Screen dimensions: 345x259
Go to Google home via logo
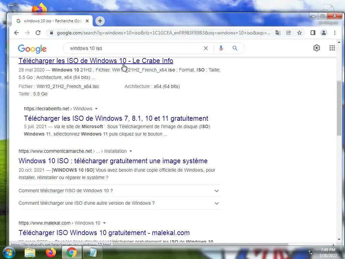[32, 49]
